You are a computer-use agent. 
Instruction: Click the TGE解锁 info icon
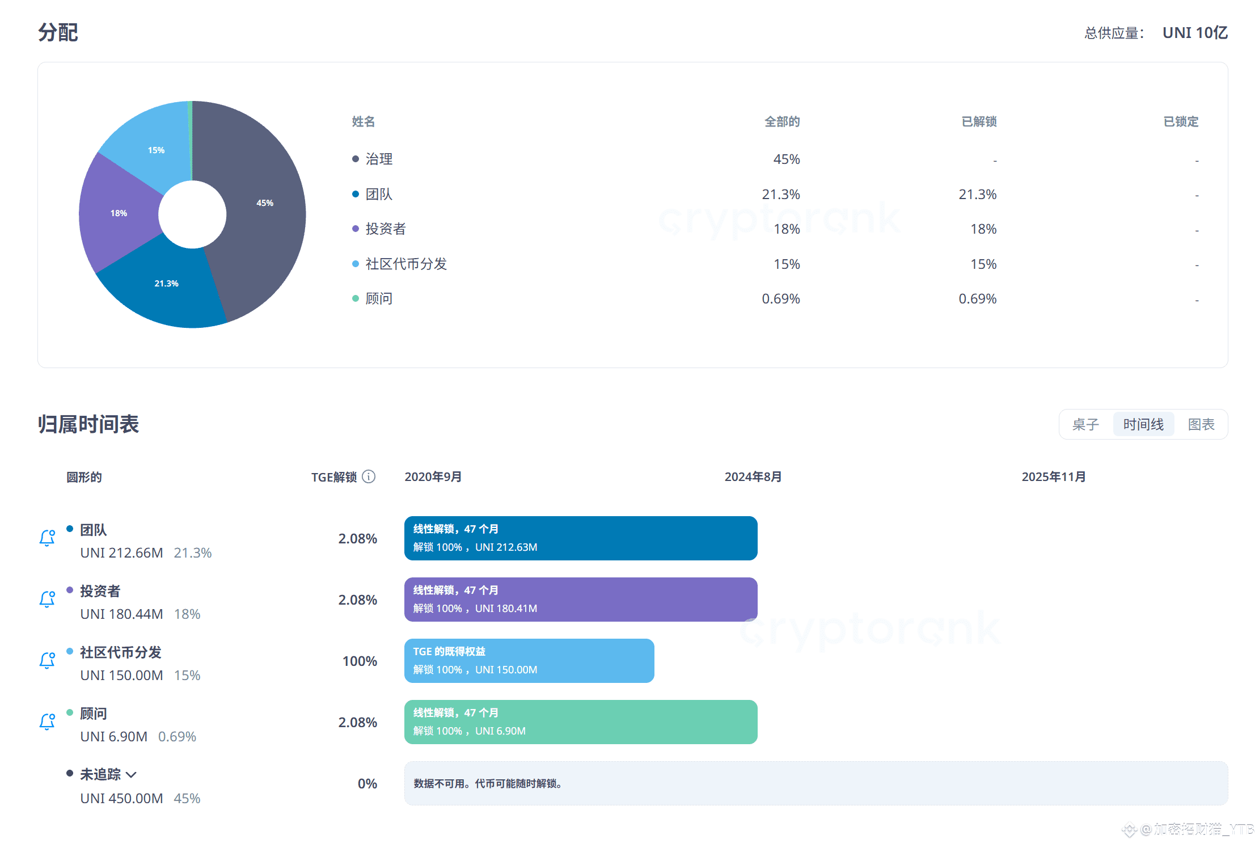[369, 476]
